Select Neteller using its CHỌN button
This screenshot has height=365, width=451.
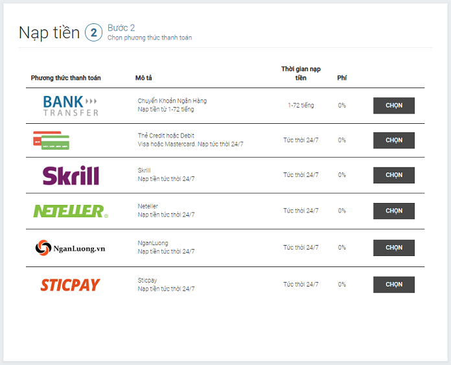click(x=394, y=211)
